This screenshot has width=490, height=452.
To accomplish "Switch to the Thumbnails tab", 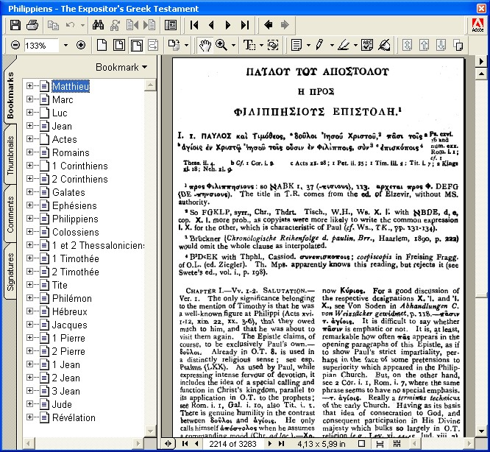I will [x=10, y=155].
